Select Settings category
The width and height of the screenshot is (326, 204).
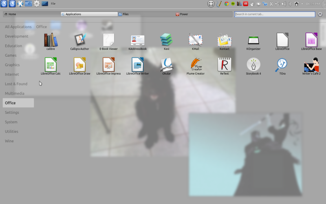click(x=18, y=113)
